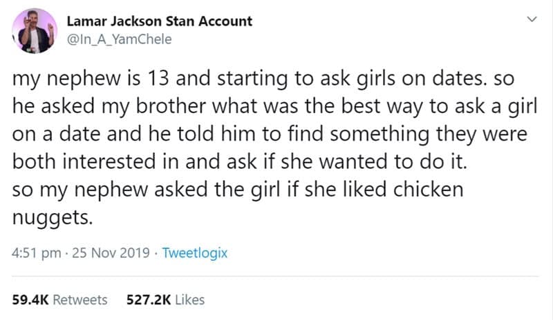Open the Lamar Jackson Stan Account profile name
This screenshot has height=320, width=553.
159,21
